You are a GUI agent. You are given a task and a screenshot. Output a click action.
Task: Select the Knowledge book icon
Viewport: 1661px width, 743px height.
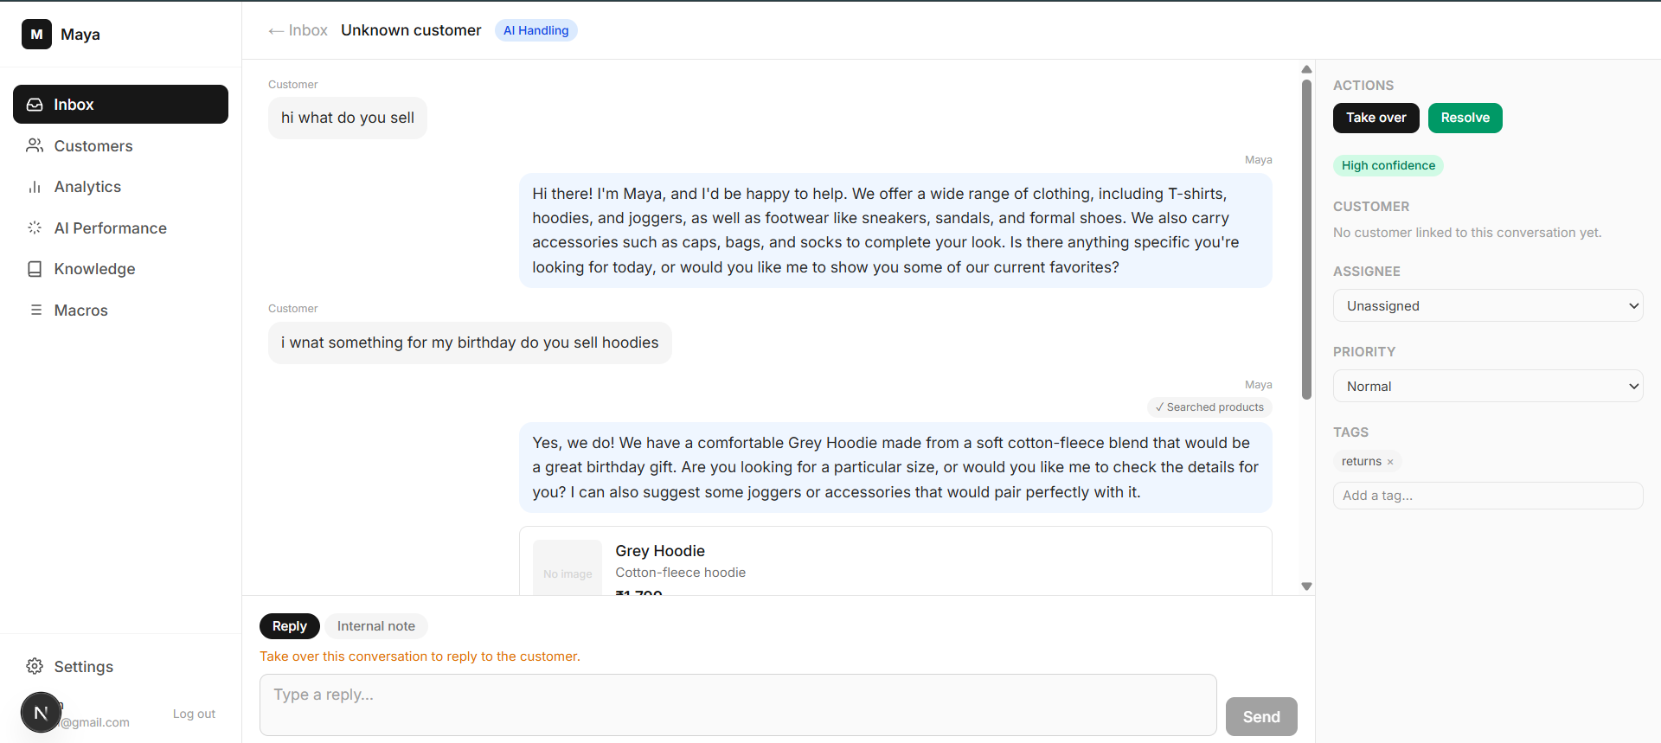point(35,269)
